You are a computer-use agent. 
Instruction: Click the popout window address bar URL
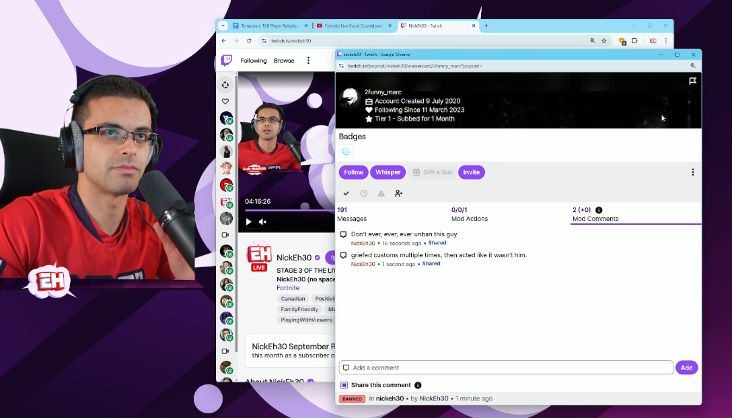[x=415, y=66]
